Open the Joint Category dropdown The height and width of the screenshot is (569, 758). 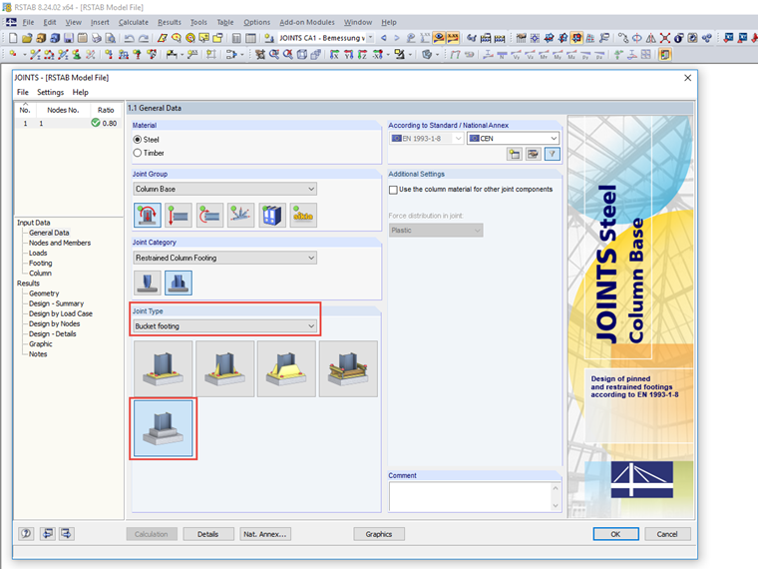tap(225, 258)
